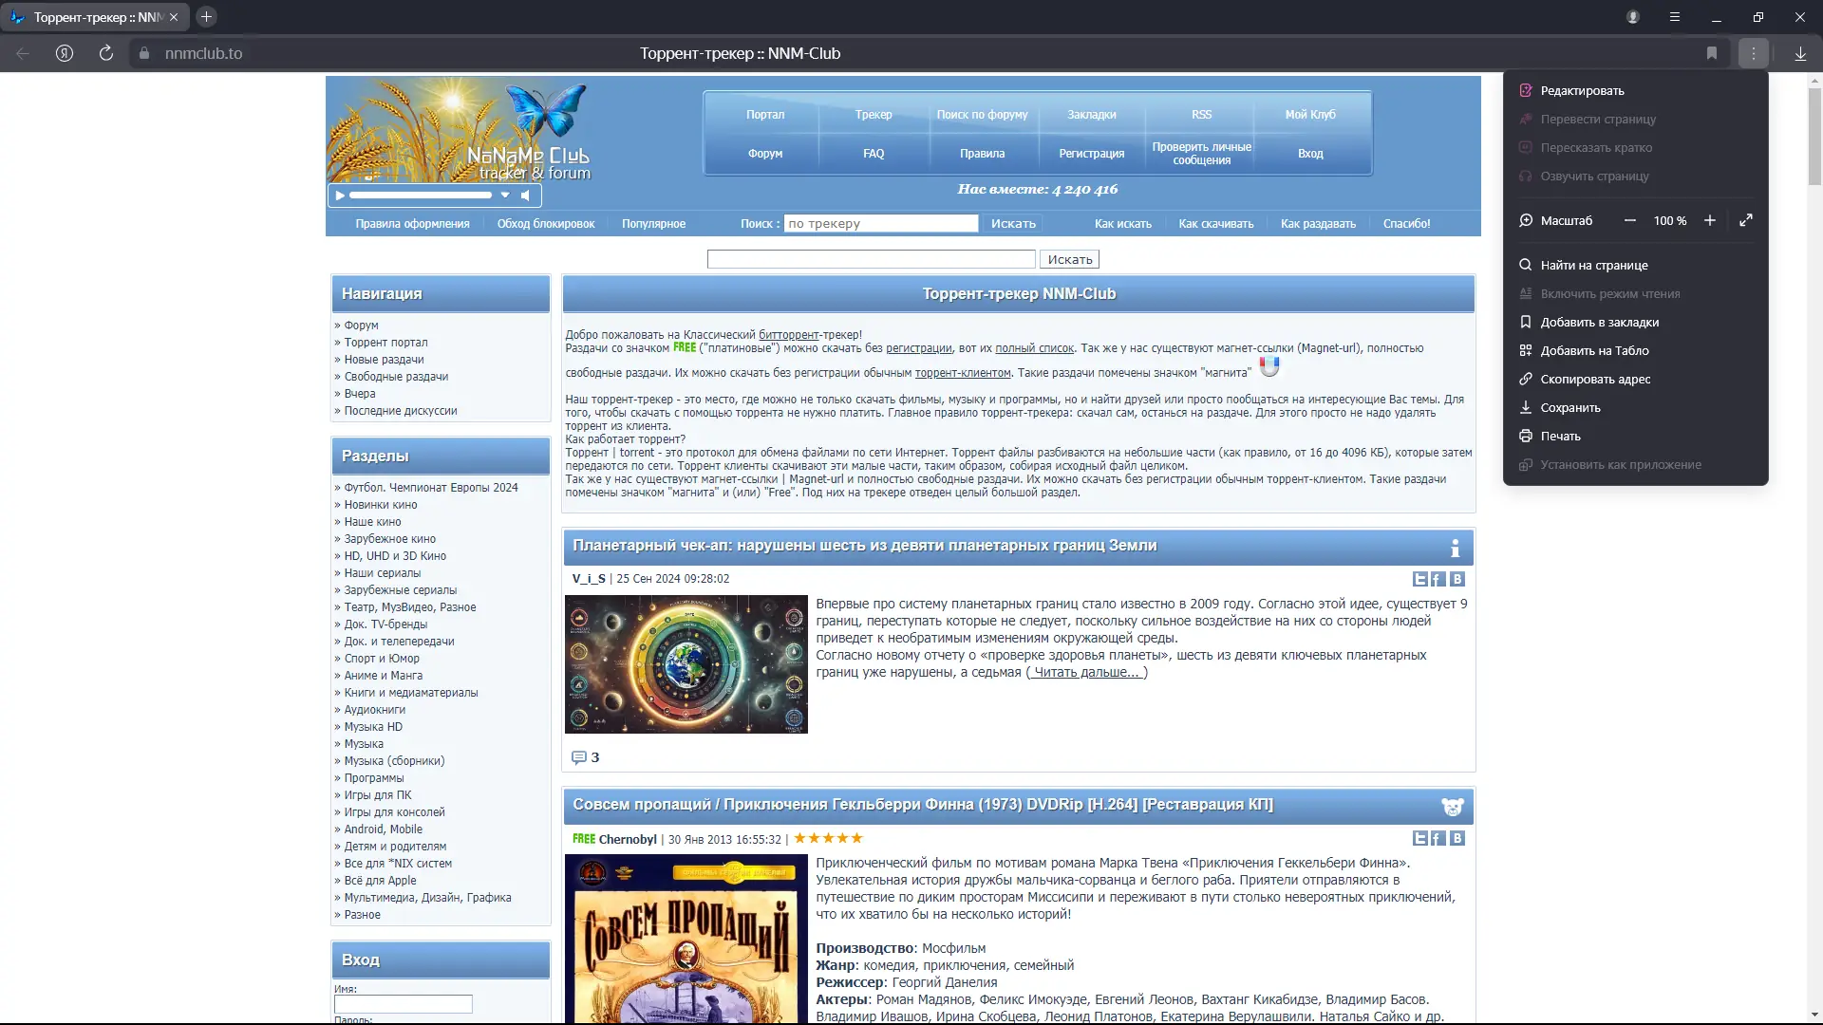Focus the 'по трекеру' search field
The width and height of the screenshot is (1823, 1025).
tap(880, 224)
